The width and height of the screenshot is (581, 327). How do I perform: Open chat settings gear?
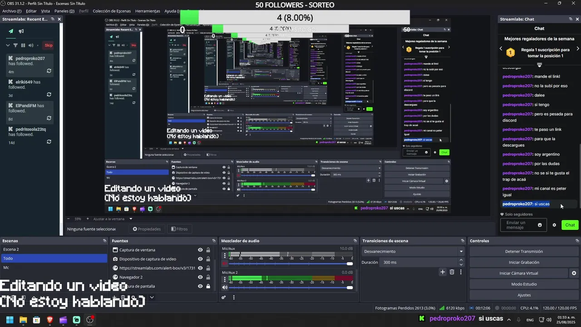tap(554, 225)
